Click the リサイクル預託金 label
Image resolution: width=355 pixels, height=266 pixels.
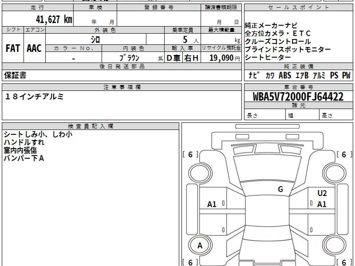(221, 48)
